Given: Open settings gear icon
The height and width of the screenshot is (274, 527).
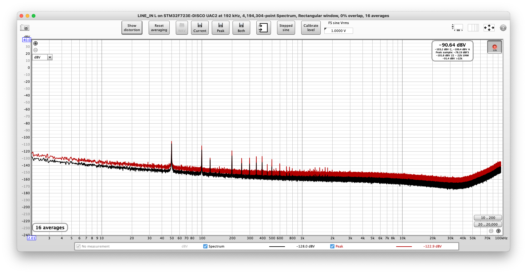Looking at the screenshot, I should [x=503, y=28].
